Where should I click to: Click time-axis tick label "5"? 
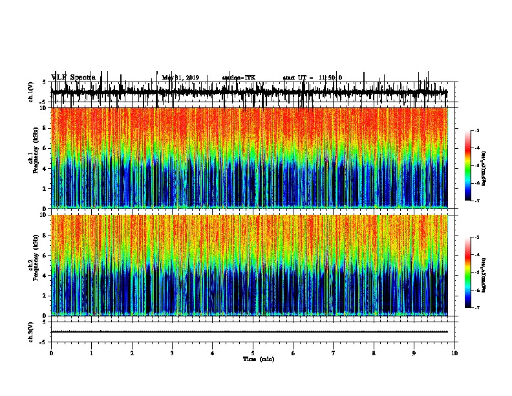(x=253, y=353)
